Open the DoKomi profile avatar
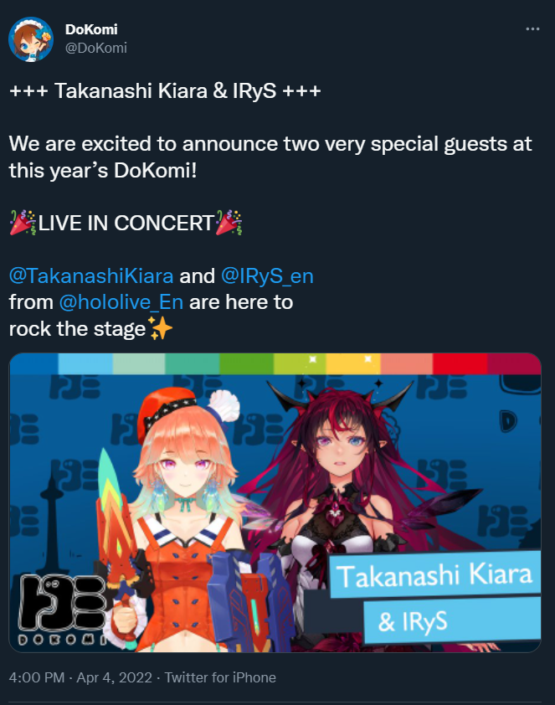Image resolution: width=555 pixels, height=705 pixels. coord(31,39)
